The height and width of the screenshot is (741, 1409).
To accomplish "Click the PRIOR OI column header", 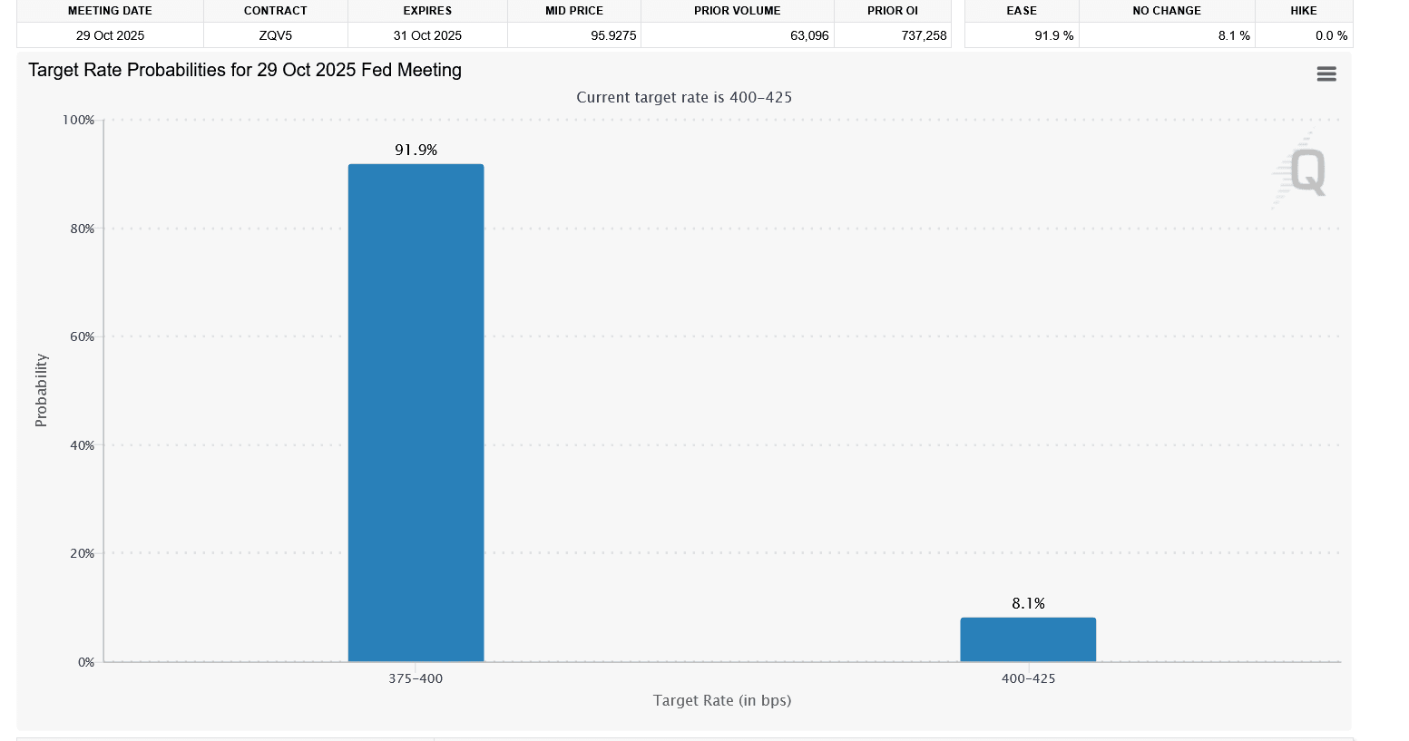I will click(890, 10).
